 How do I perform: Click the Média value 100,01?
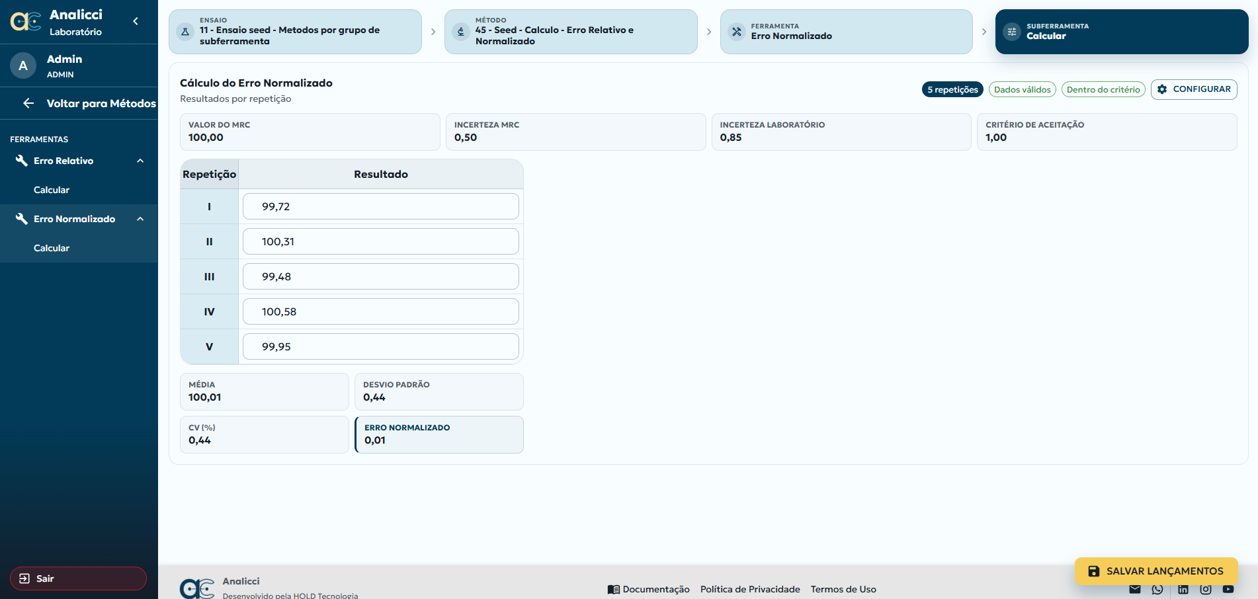[205, 397]
